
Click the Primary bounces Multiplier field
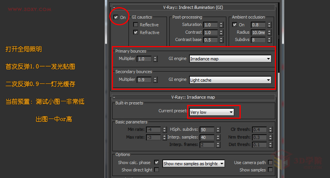144,59
